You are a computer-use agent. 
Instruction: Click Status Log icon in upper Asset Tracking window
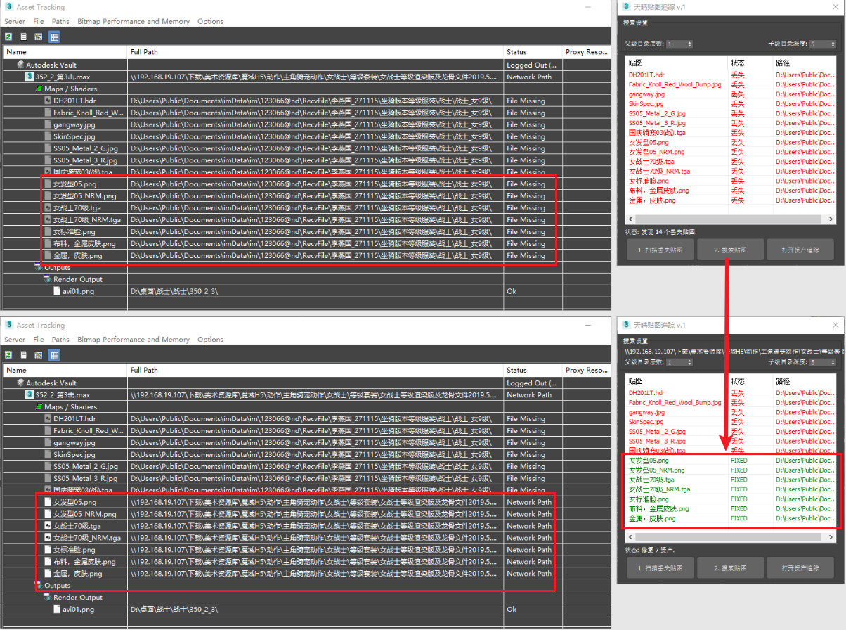pos(23,37)
